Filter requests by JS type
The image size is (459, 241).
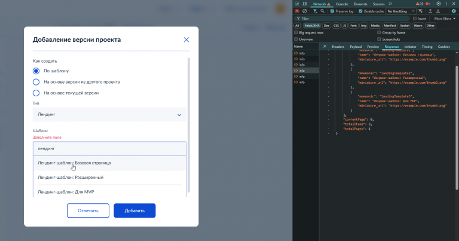click(344, 26)
